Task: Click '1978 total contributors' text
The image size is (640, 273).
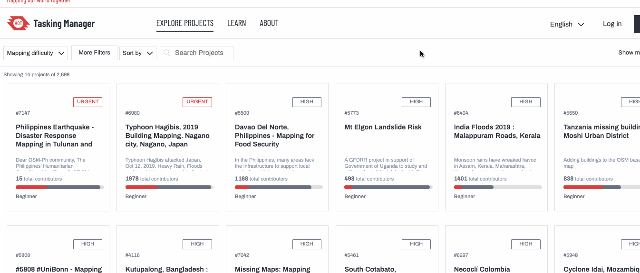Action: (152, 179)
